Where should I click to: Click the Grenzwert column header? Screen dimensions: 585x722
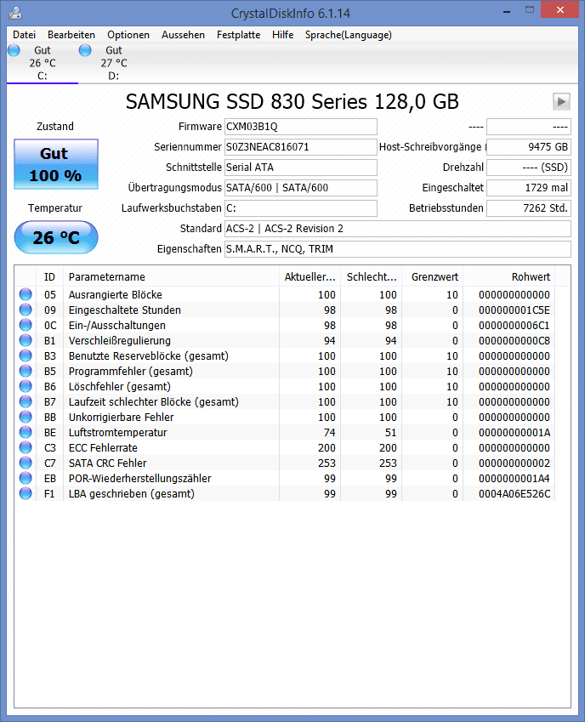(x=433, y=276)
